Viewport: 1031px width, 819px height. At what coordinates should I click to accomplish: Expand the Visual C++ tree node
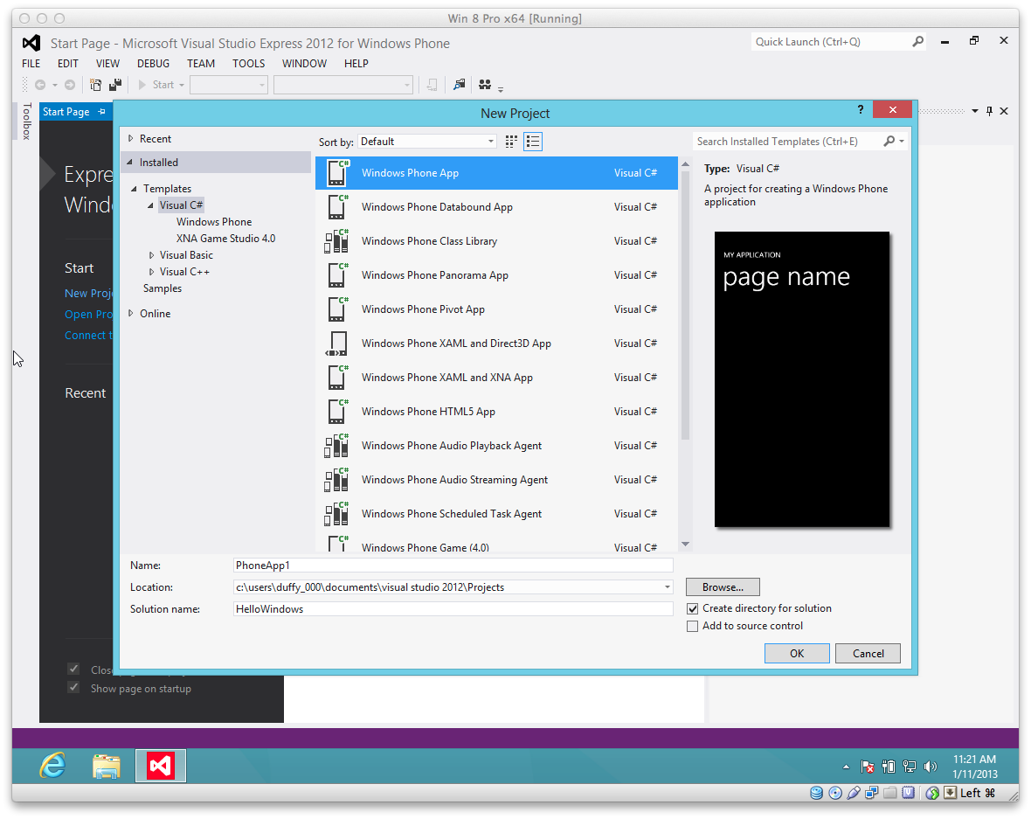pyautogui.click(x=151, y=272)
